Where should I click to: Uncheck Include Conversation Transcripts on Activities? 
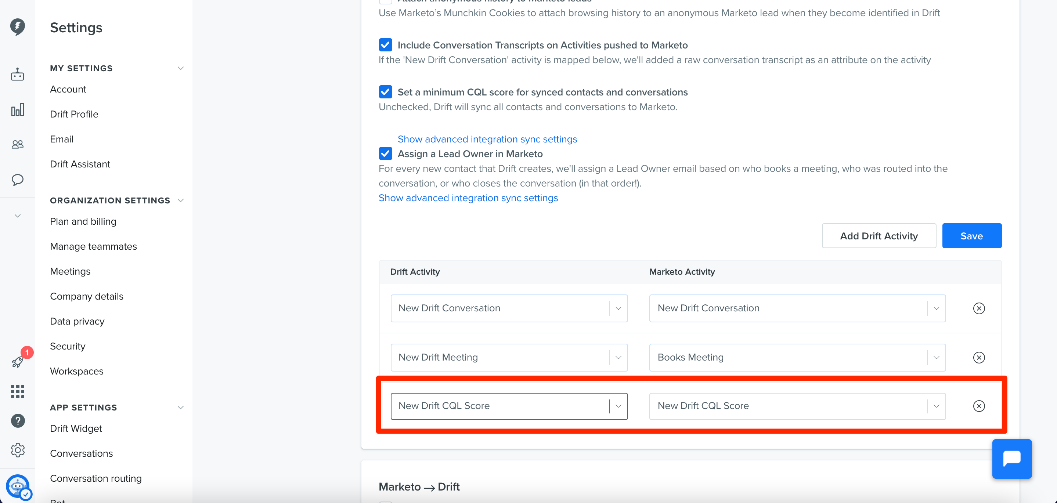pos(385,45)
